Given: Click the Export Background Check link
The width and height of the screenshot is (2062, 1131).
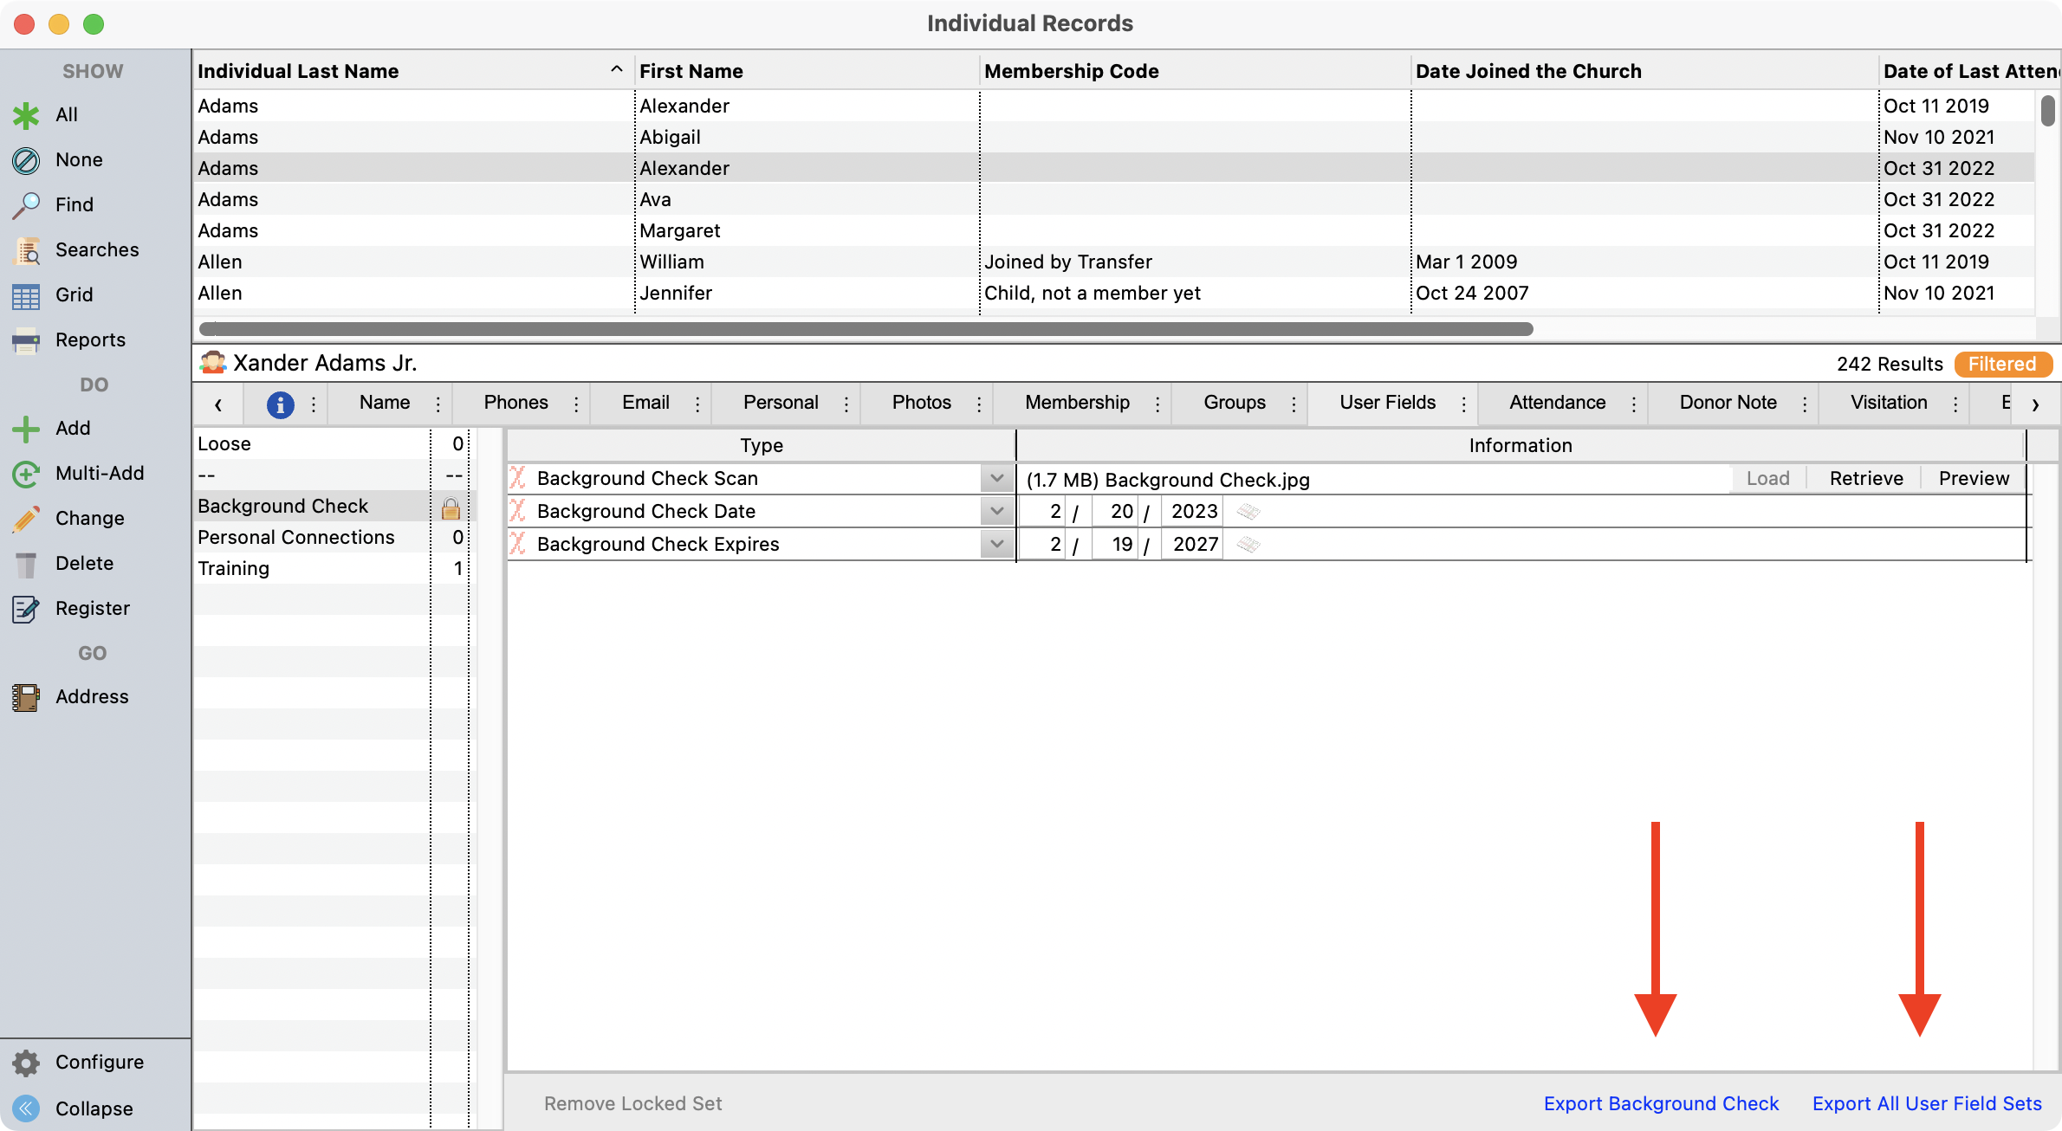Looking at the screenshot, I should pos(1661,1103).
